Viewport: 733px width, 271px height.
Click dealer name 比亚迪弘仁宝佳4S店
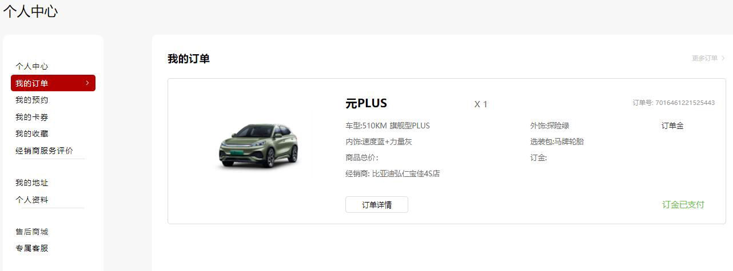pos(406,173)
